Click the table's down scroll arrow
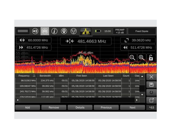This screenshot has height=139, width=171. (142, 95)
